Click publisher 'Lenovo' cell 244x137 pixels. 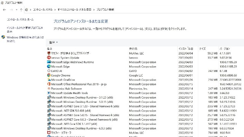(133, 57)
